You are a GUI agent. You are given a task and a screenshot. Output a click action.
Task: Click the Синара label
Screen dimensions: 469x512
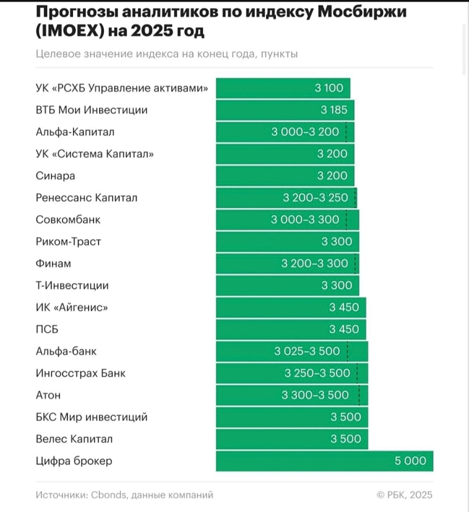click(x=56, y=176)
